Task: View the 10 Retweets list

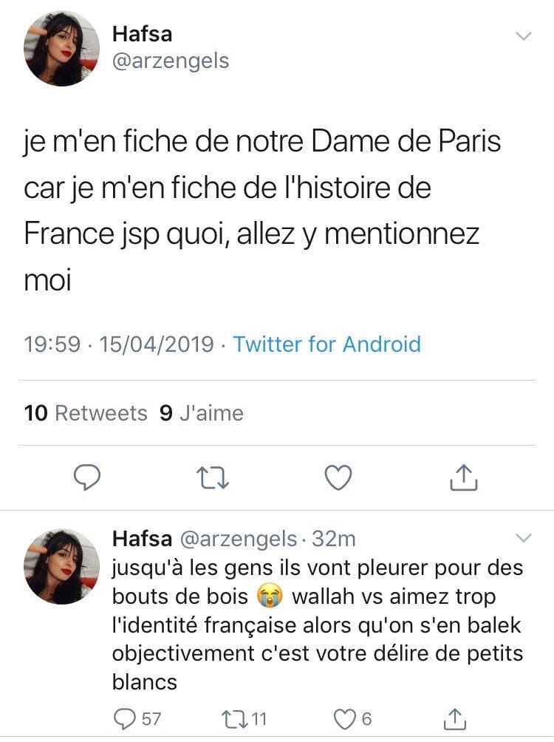Action: (86, 413)
